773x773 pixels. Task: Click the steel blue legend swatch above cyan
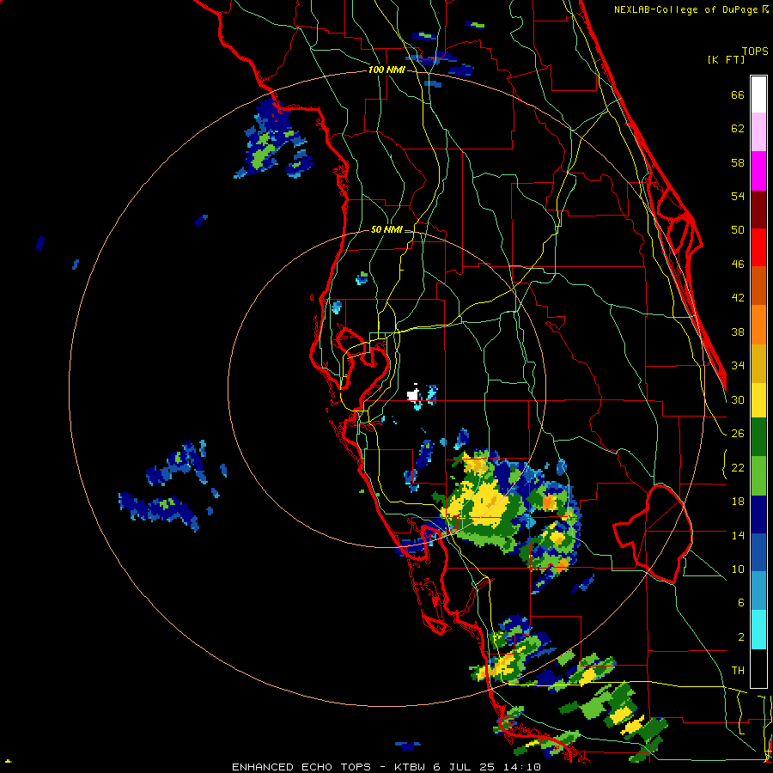(x=758, y=591)
